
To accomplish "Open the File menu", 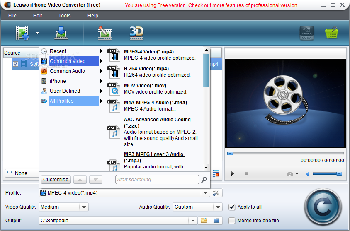I will pyautogui.click(x=12, y=16).
